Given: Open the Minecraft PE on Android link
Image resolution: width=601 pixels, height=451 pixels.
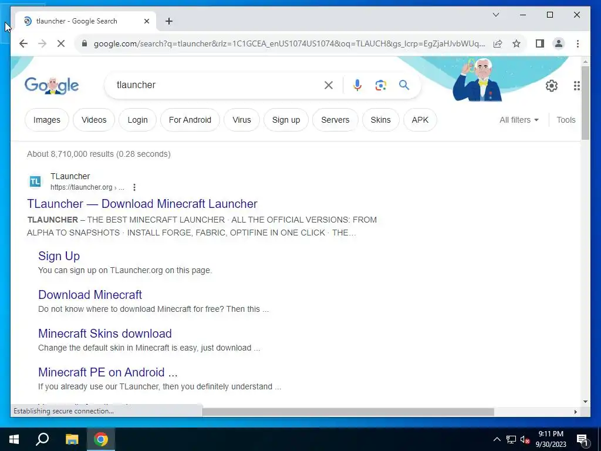Looking at the screenshot, I should (x=108, y=372).
